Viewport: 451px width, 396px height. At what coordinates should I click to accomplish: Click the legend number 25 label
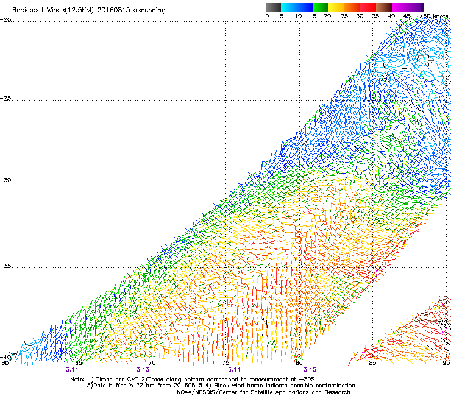coord(344,16)
